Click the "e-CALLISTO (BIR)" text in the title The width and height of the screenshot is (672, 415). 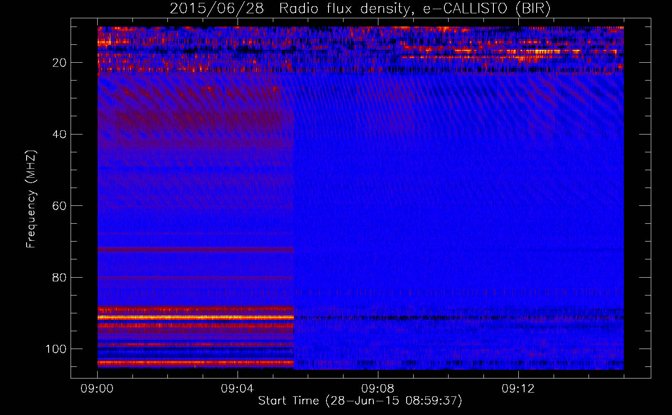tap(486, 8)
